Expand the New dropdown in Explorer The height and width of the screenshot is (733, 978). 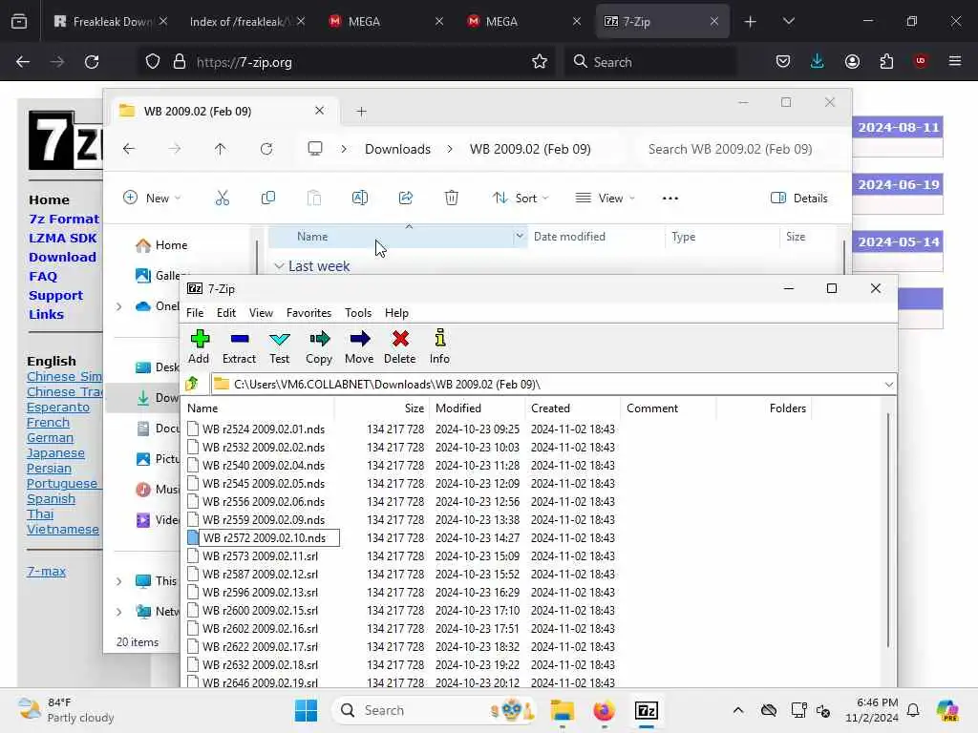click(152, 199)
